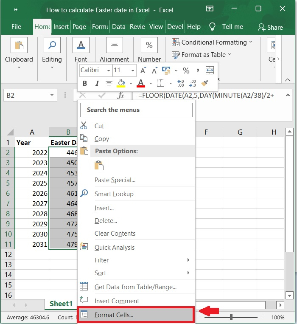Click the Paste icon under Paste Options
The width and height of the screenshot is (297, 324).
pyautogui.click(x=99, y=165)
